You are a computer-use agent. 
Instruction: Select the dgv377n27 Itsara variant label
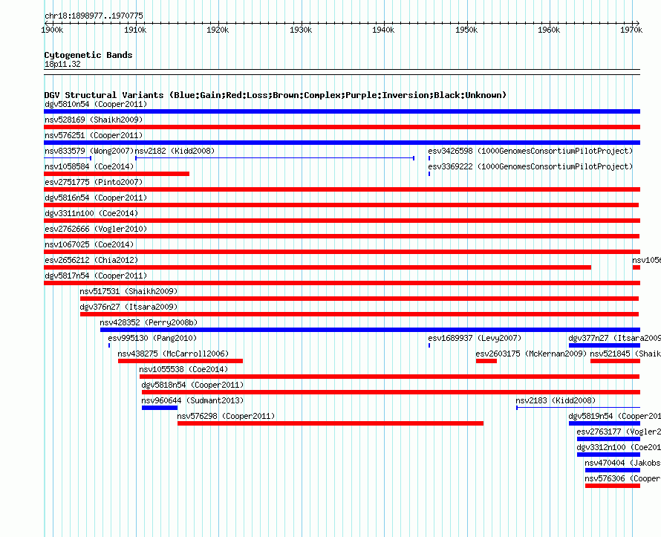(x=615, y=338)
